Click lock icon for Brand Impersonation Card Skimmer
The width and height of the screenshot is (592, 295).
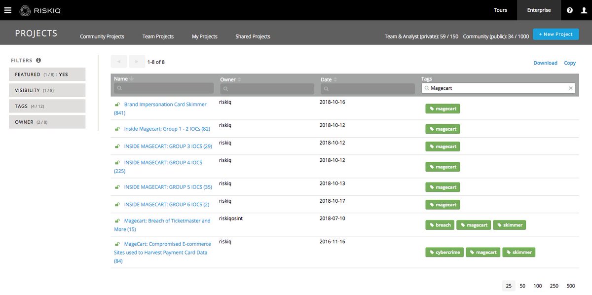coord(117,105)
